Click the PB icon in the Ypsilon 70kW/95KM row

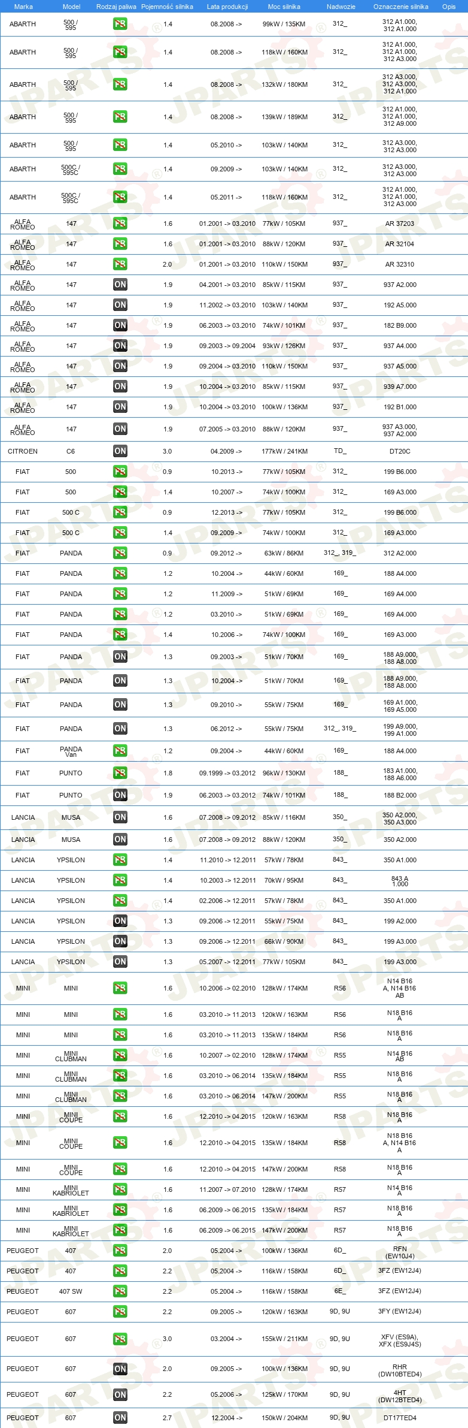pos(120,880)
